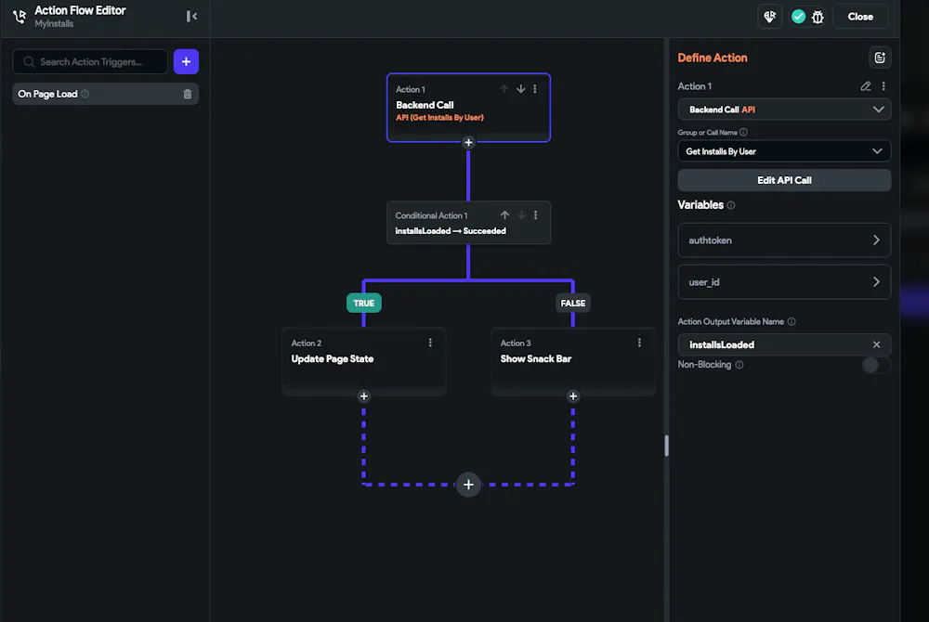Image resolution: width=929 pixels, height=622 pixels.
Task: Open Action 3 options menu
Action: click(639, 343)
